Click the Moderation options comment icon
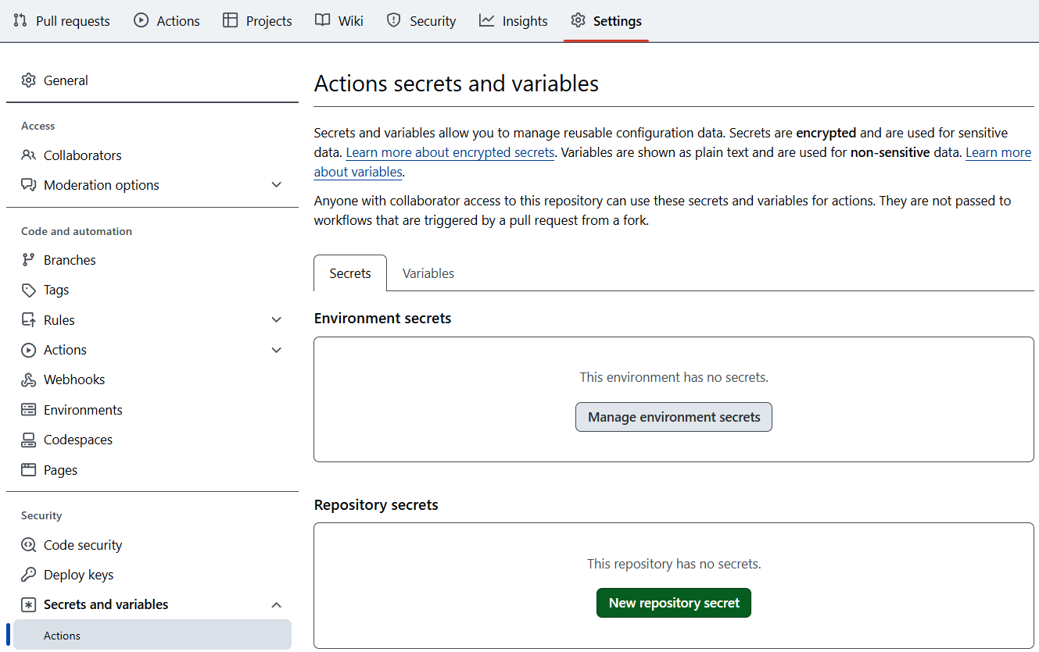This screenshot has height=652, width=1039. pyautogui.click(x=29, y=185)
